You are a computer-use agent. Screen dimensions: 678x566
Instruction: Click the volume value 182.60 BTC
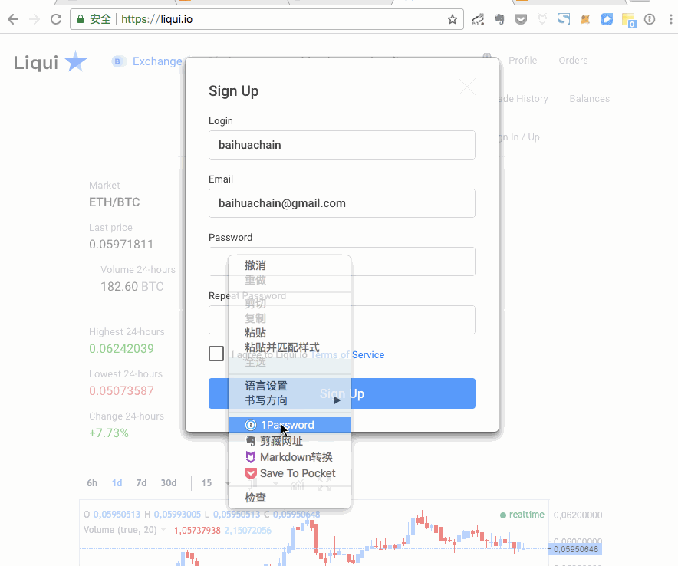pyautogui.click(x=132, y=287)
